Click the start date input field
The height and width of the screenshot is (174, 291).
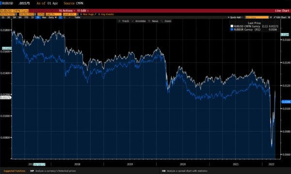pyautogui.click(x=8, y=14)
